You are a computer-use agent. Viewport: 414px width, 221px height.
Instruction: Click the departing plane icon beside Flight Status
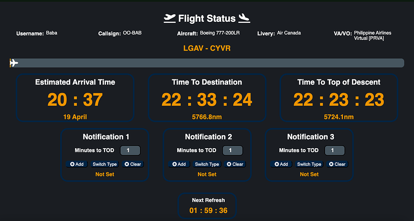170,18
